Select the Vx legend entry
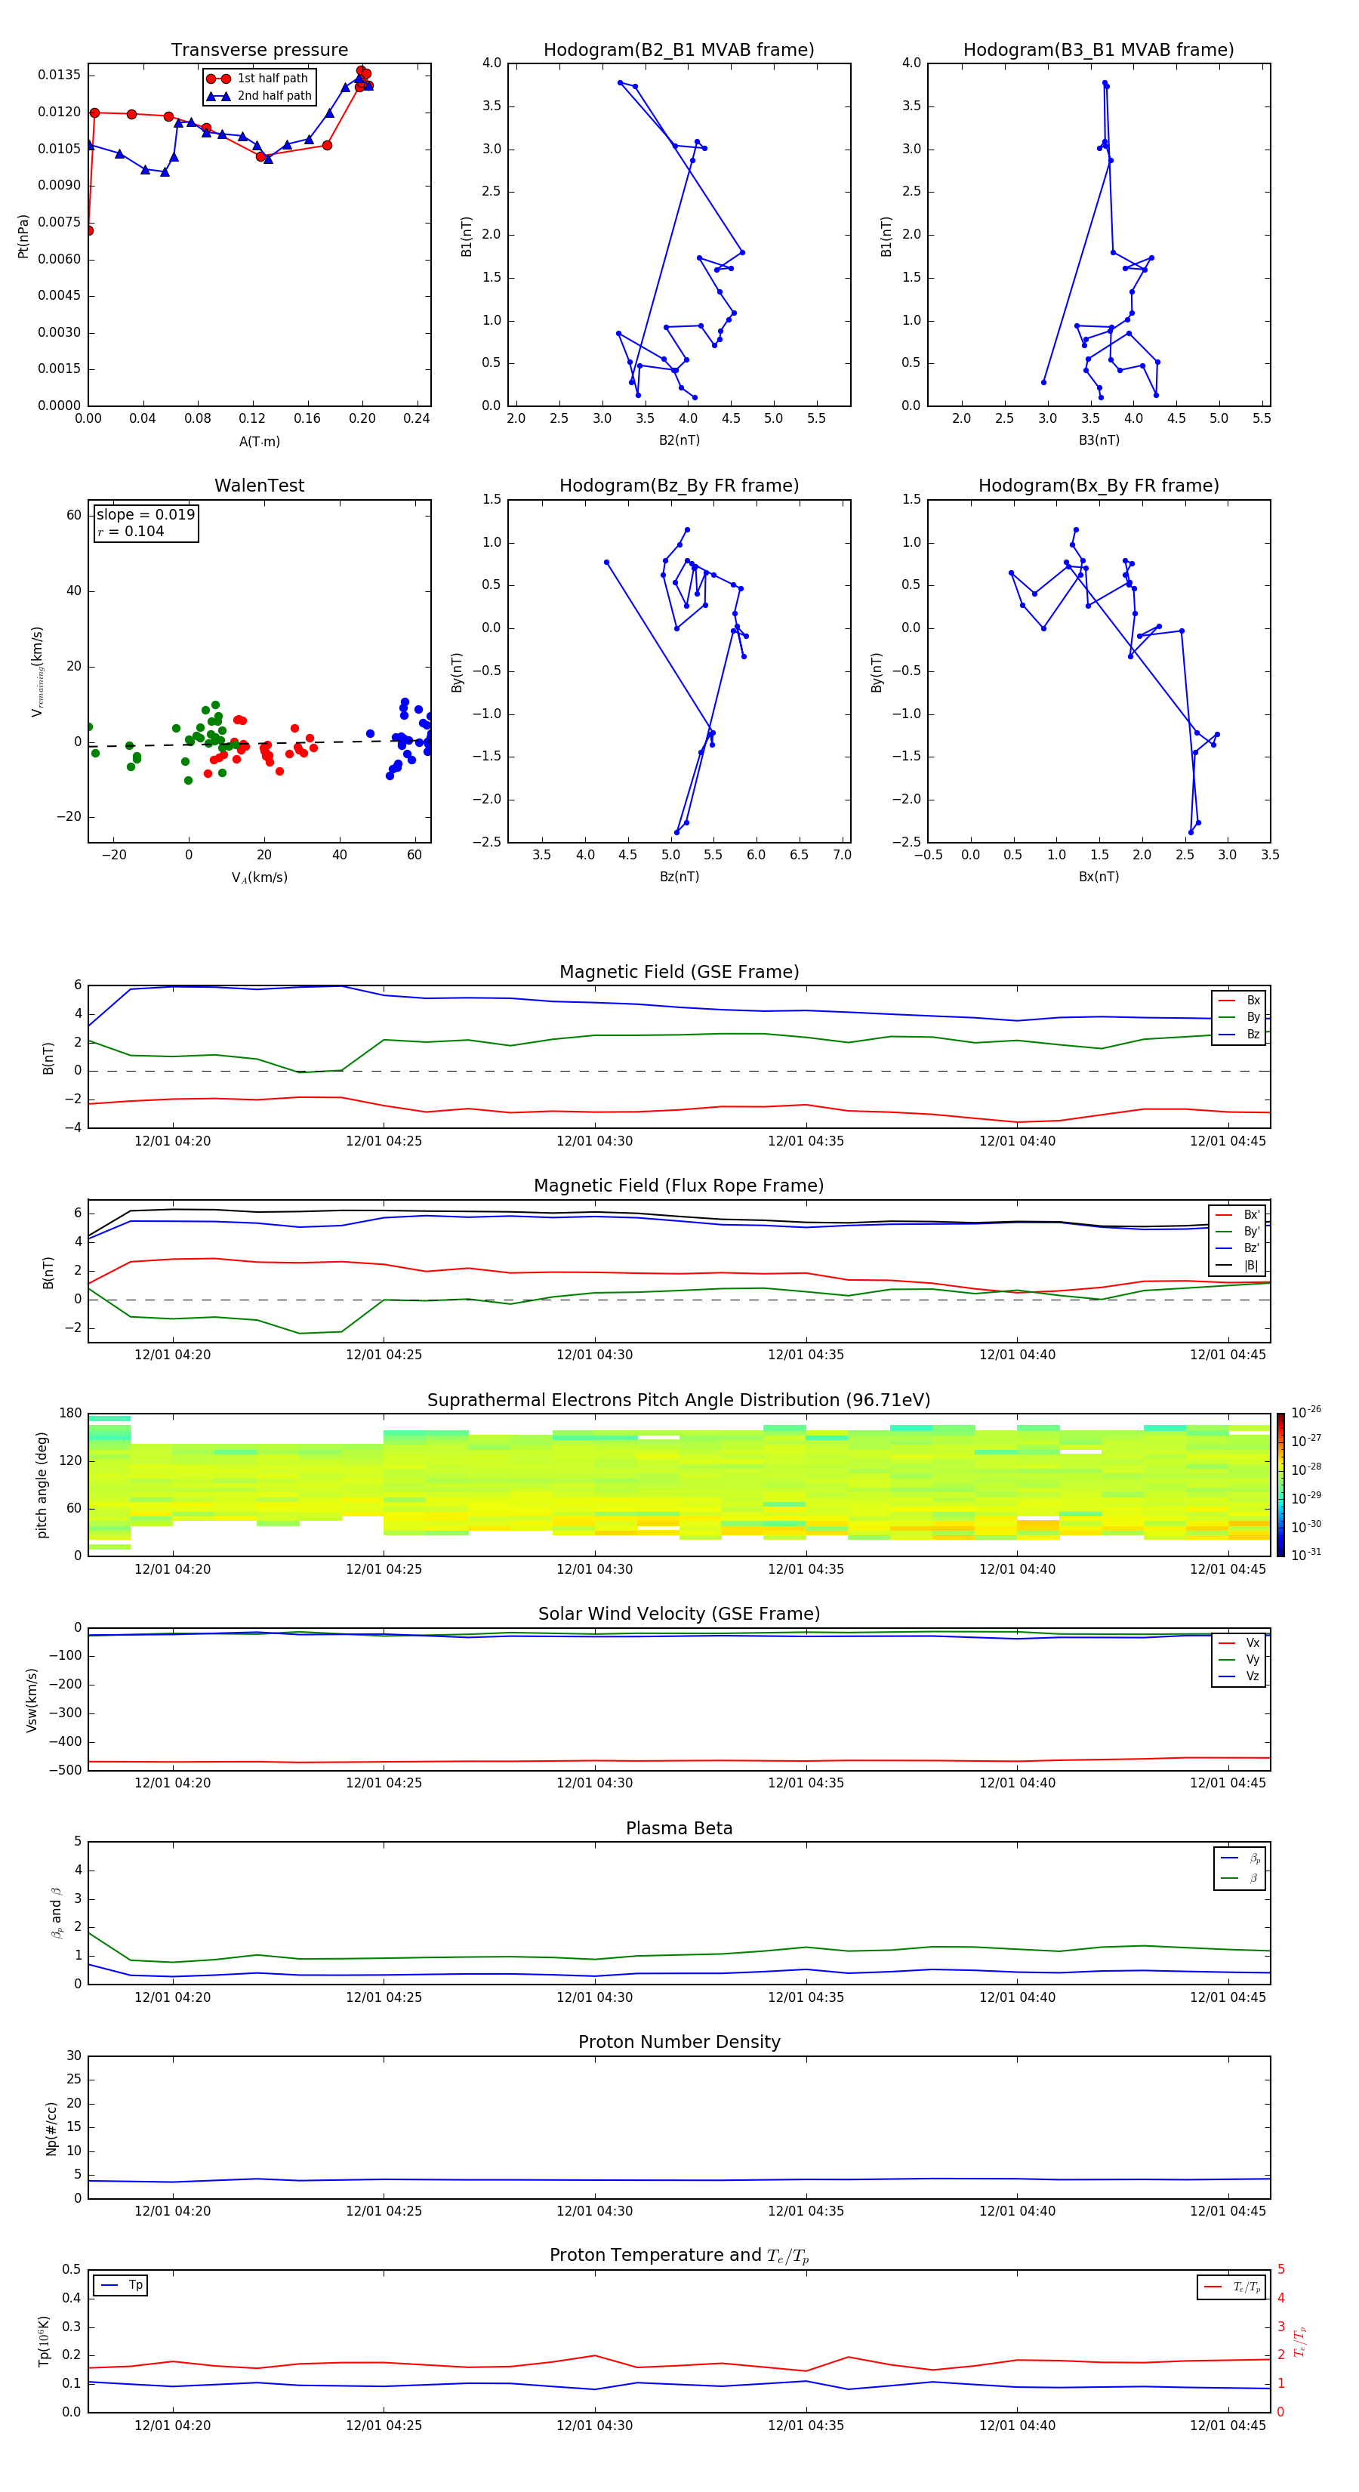 [1239, 1642]
